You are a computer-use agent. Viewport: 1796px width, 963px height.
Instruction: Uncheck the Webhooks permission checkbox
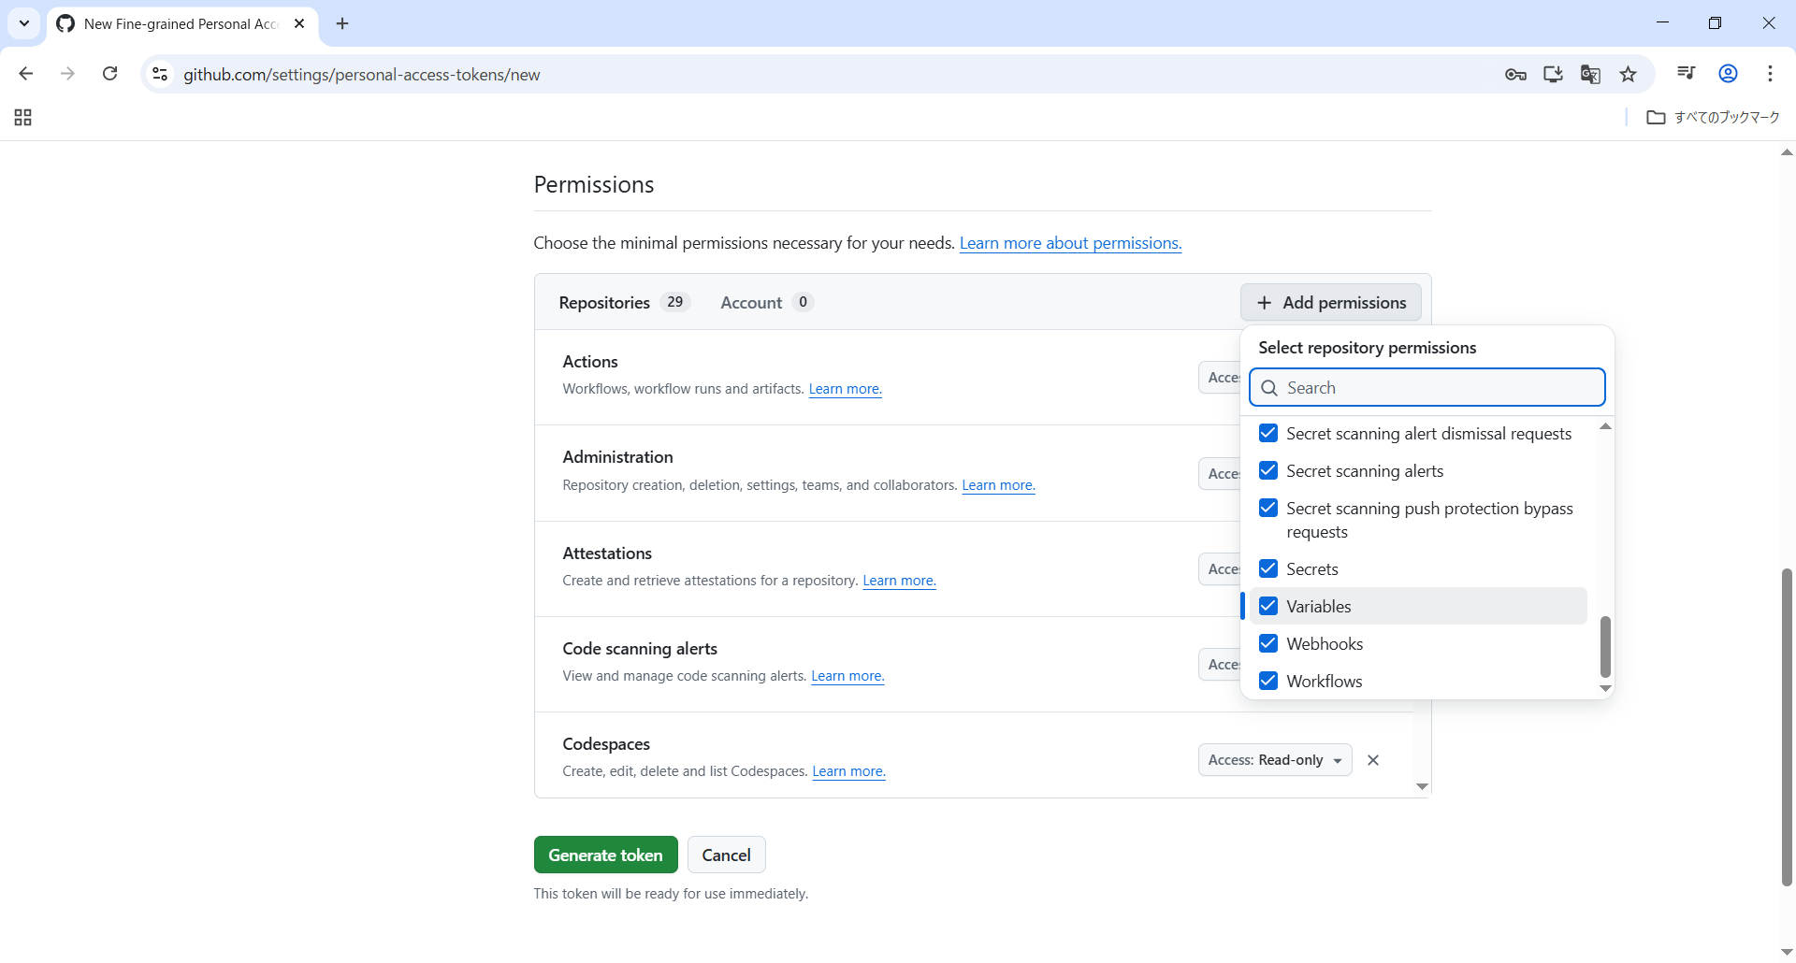[x=1268, y=643]
